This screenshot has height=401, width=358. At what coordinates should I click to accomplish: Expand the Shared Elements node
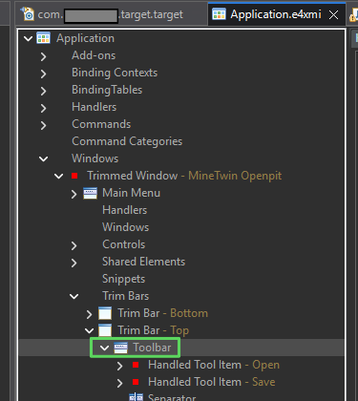click(74, 263)
